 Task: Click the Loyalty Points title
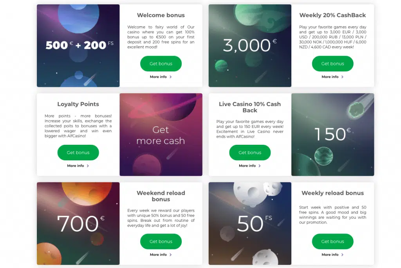tap(78, 104)
